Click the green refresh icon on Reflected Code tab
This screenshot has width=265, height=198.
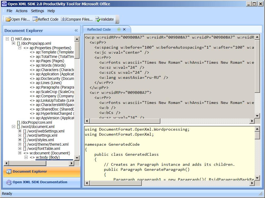(x=119, y=29)
